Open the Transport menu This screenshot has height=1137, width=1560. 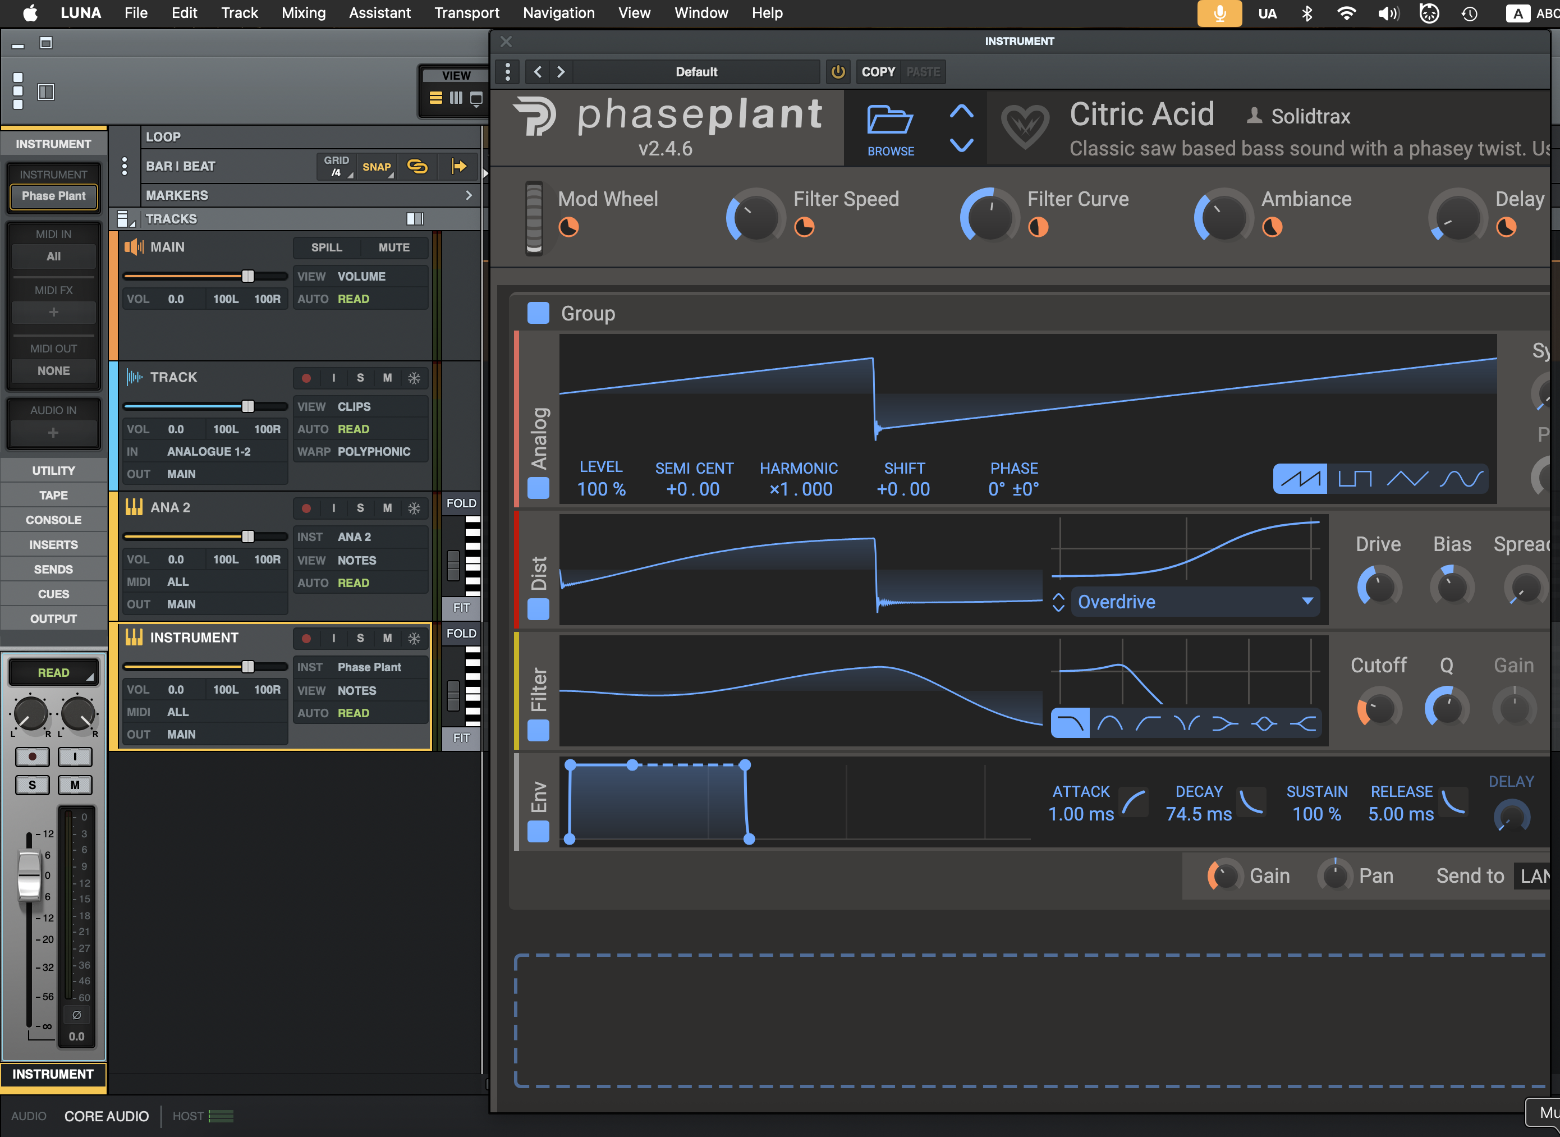466,12
